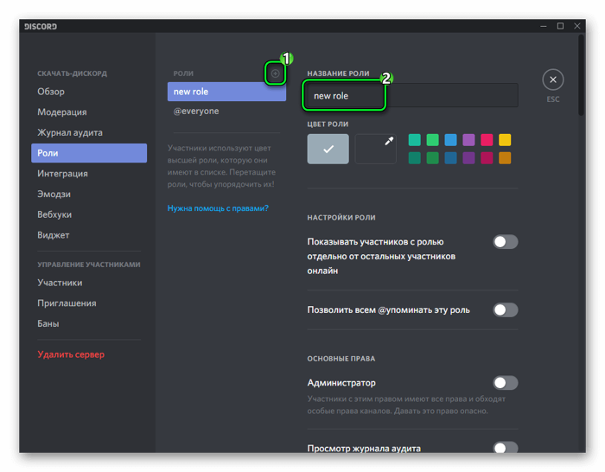Open 'Нужна помощь с правами?' help link

[218, 208]
